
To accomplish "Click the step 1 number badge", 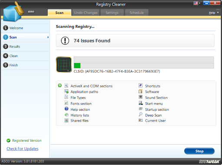I will pyautogui.click(x=6, y=28).
